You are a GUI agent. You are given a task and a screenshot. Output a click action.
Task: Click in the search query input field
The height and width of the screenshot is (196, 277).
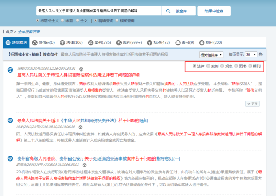(99, 11)
